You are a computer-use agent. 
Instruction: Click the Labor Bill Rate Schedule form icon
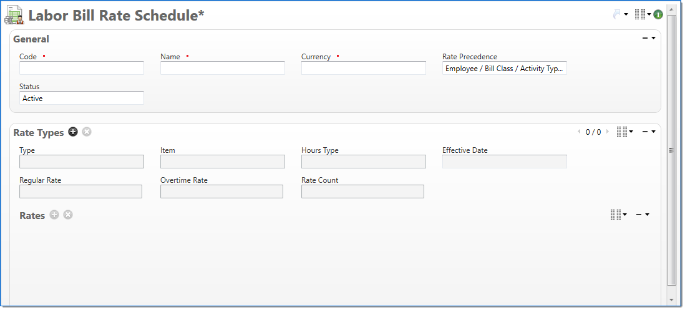[14, 15]
